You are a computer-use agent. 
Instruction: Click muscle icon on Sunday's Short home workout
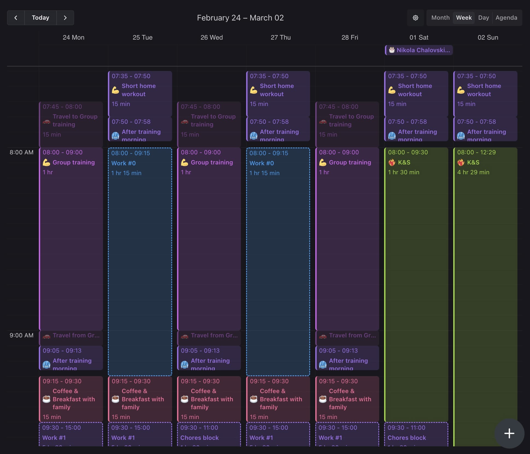pos(461,90)
